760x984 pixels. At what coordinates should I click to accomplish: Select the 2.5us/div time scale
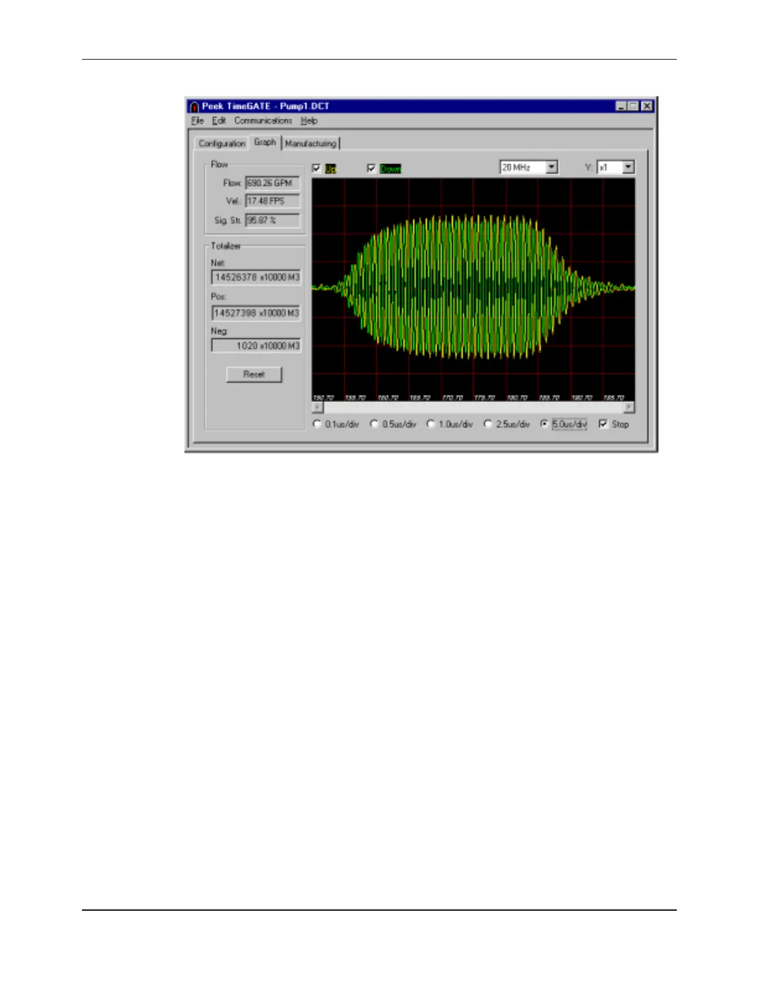tap(487, 424)
